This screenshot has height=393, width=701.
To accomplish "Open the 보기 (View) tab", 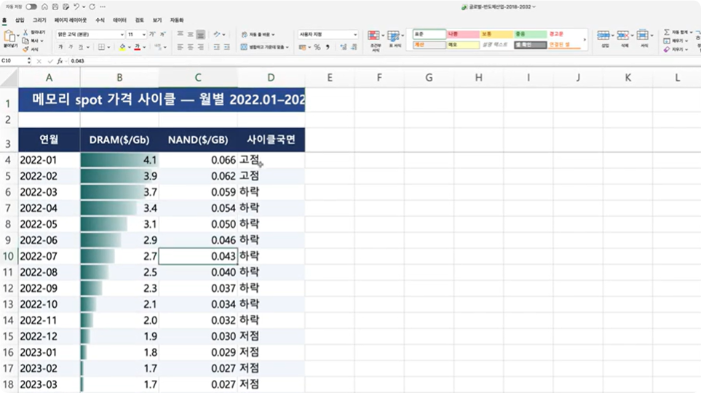I will pyautogui.click(x=157, y=20).
